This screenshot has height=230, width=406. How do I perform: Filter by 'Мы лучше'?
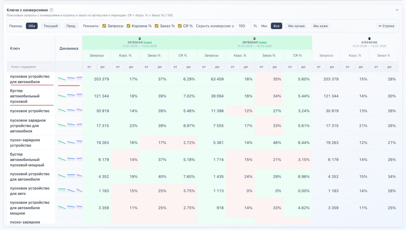point(296,26)
